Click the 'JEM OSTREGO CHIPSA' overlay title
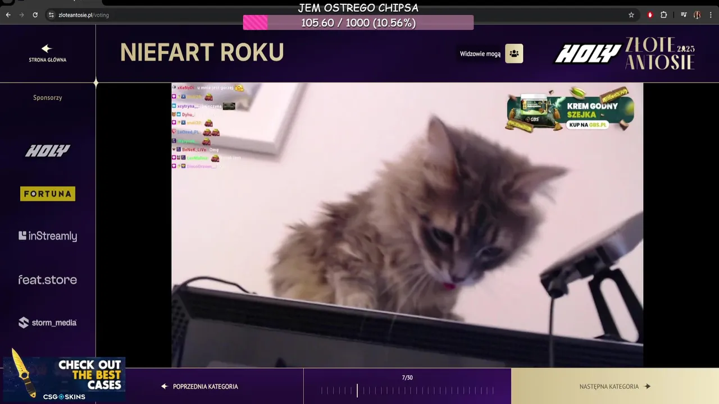 click(358, 8)
